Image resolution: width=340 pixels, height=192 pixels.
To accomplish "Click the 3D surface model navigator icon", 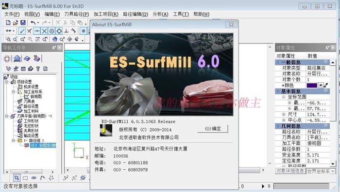I will (x=17, y=59).
